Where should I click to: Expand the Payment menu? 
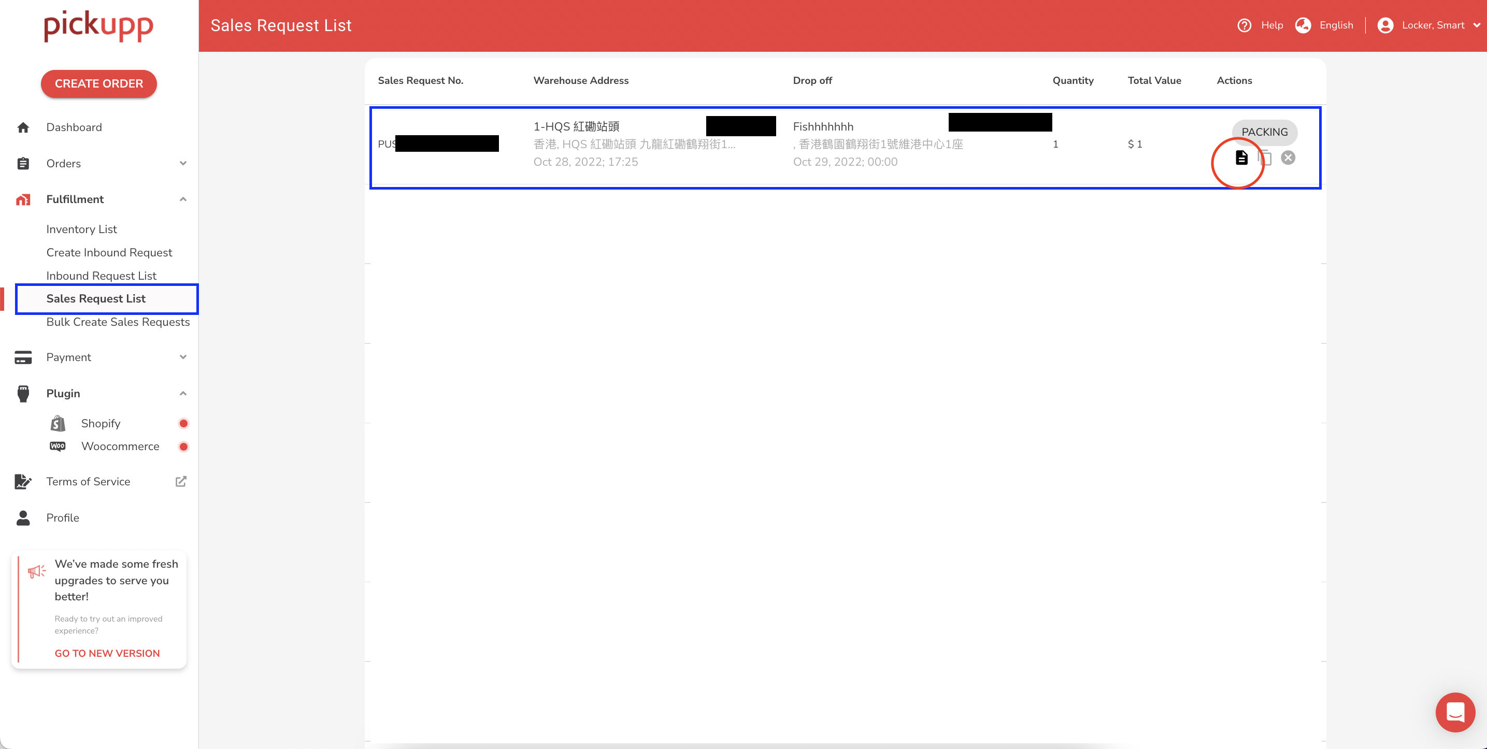pyautogui.click(x=183, y=357)
